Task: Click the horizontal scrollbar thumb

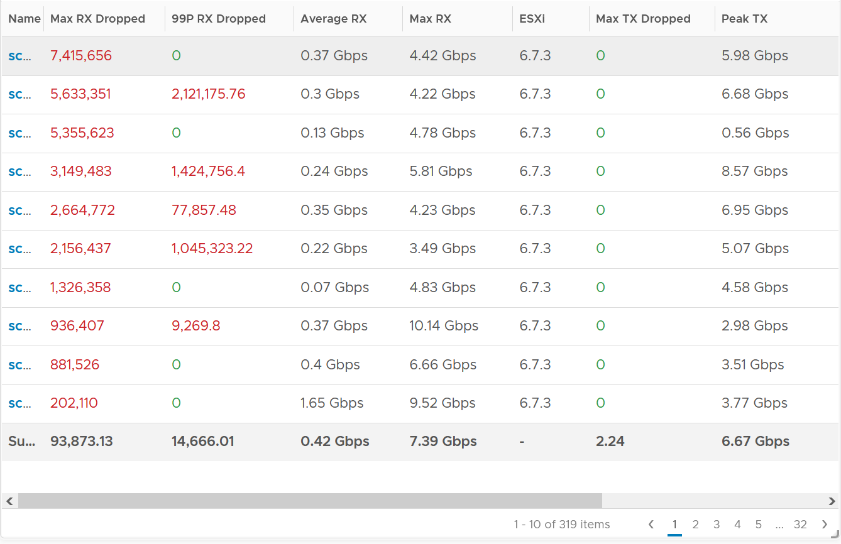Action: point(310,501)
